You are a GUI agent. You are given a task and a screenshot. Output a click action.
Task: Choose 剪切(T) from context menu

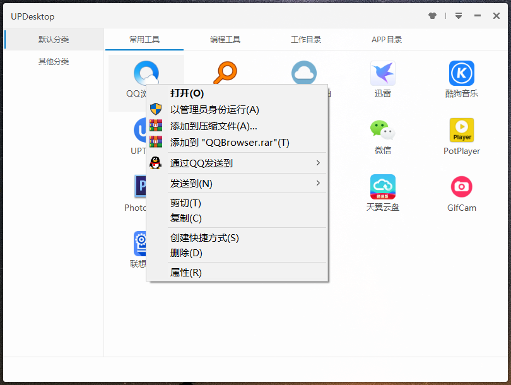click(x=237, y=203)
